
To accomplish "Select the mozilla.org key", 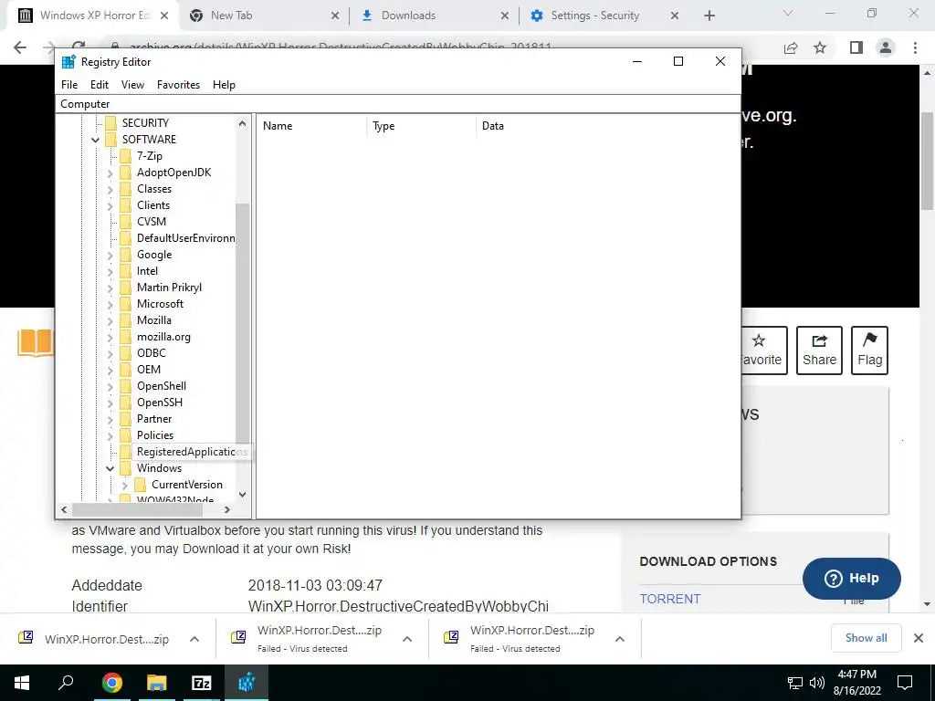I will (x=163, y=337).
